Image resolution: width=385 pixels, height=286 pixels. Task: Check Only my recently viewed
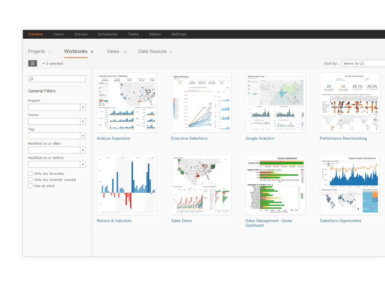(x=30, y=180)
